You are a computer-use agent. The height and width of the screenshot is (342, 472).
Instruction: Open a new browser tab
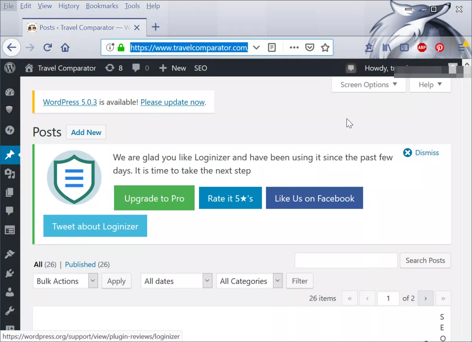pyautogui.click(x=156, y=27)
